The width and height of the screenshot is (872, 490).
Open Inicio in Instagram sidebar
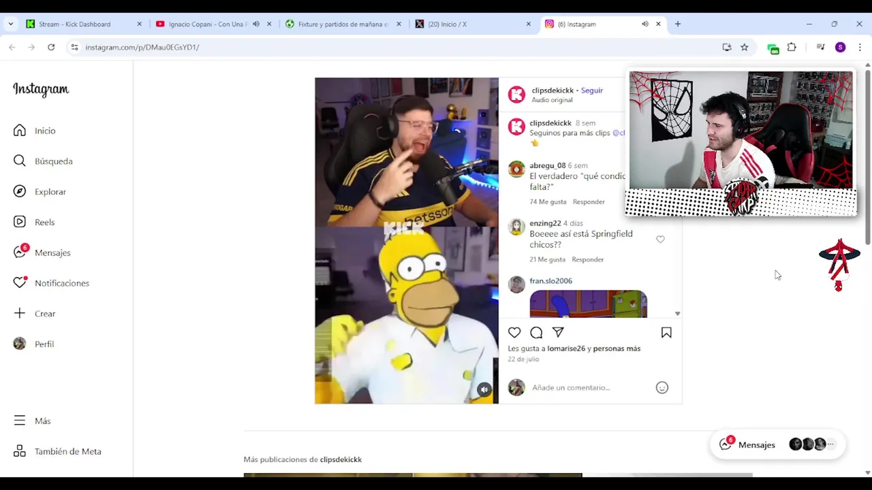[x=45, y=131]
